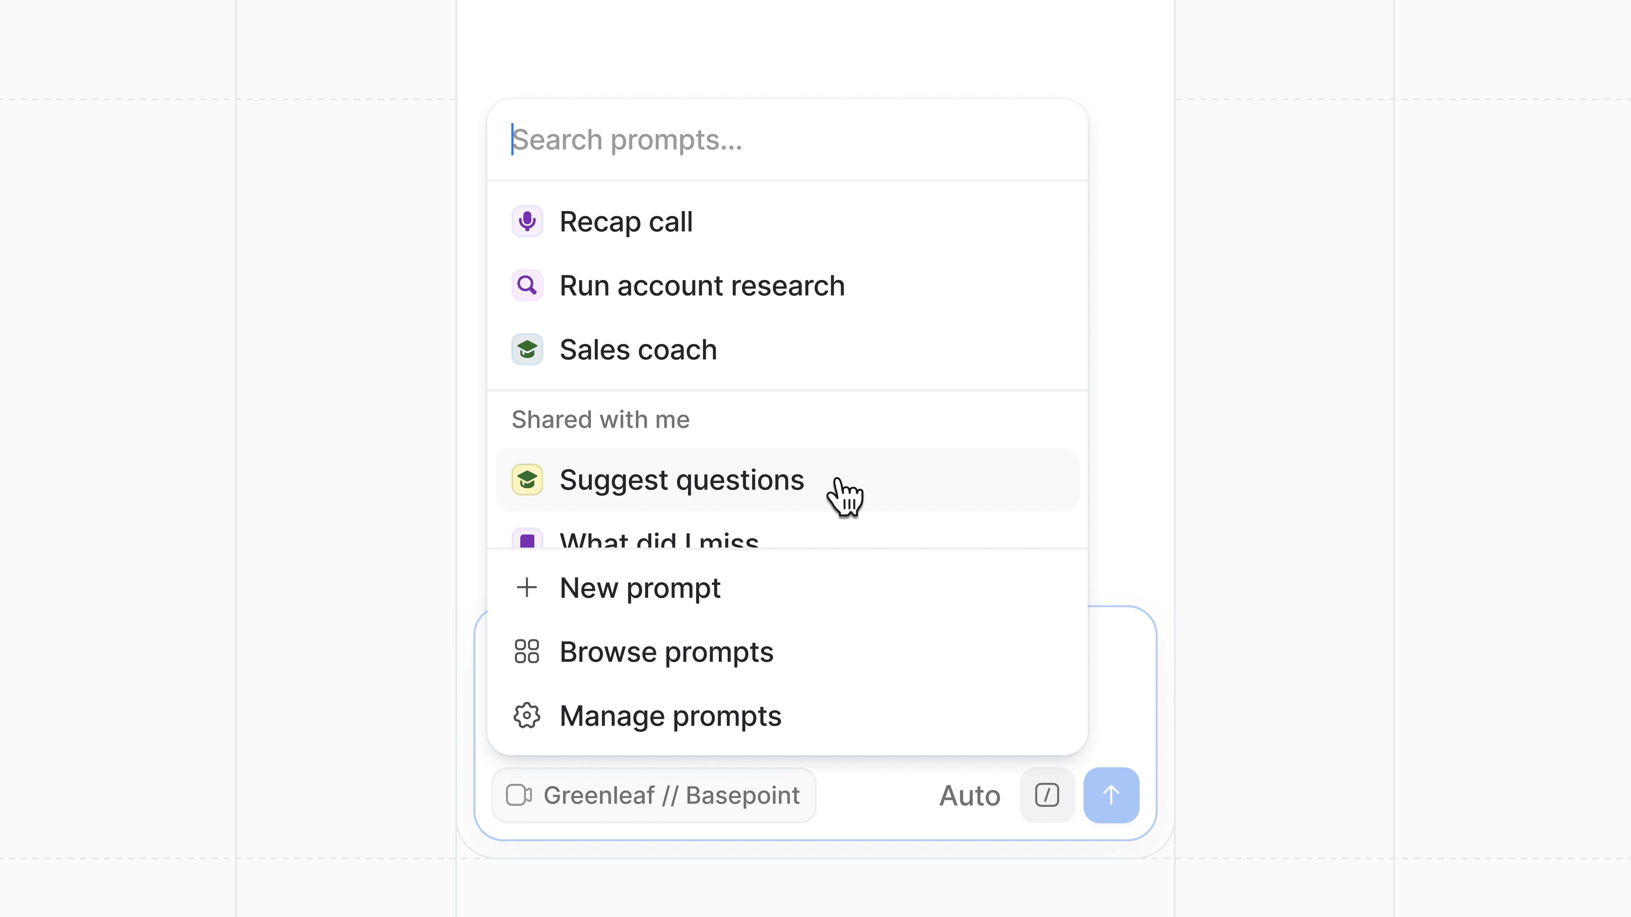The image size is (1631, 917).
Task: Click the yellow Suggest questions icon
Action: coord(527,480)
